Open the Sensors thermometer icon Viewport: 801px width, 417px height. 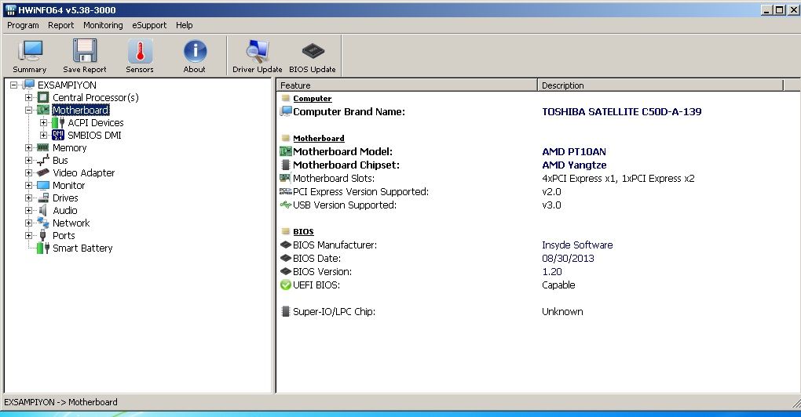140,51
